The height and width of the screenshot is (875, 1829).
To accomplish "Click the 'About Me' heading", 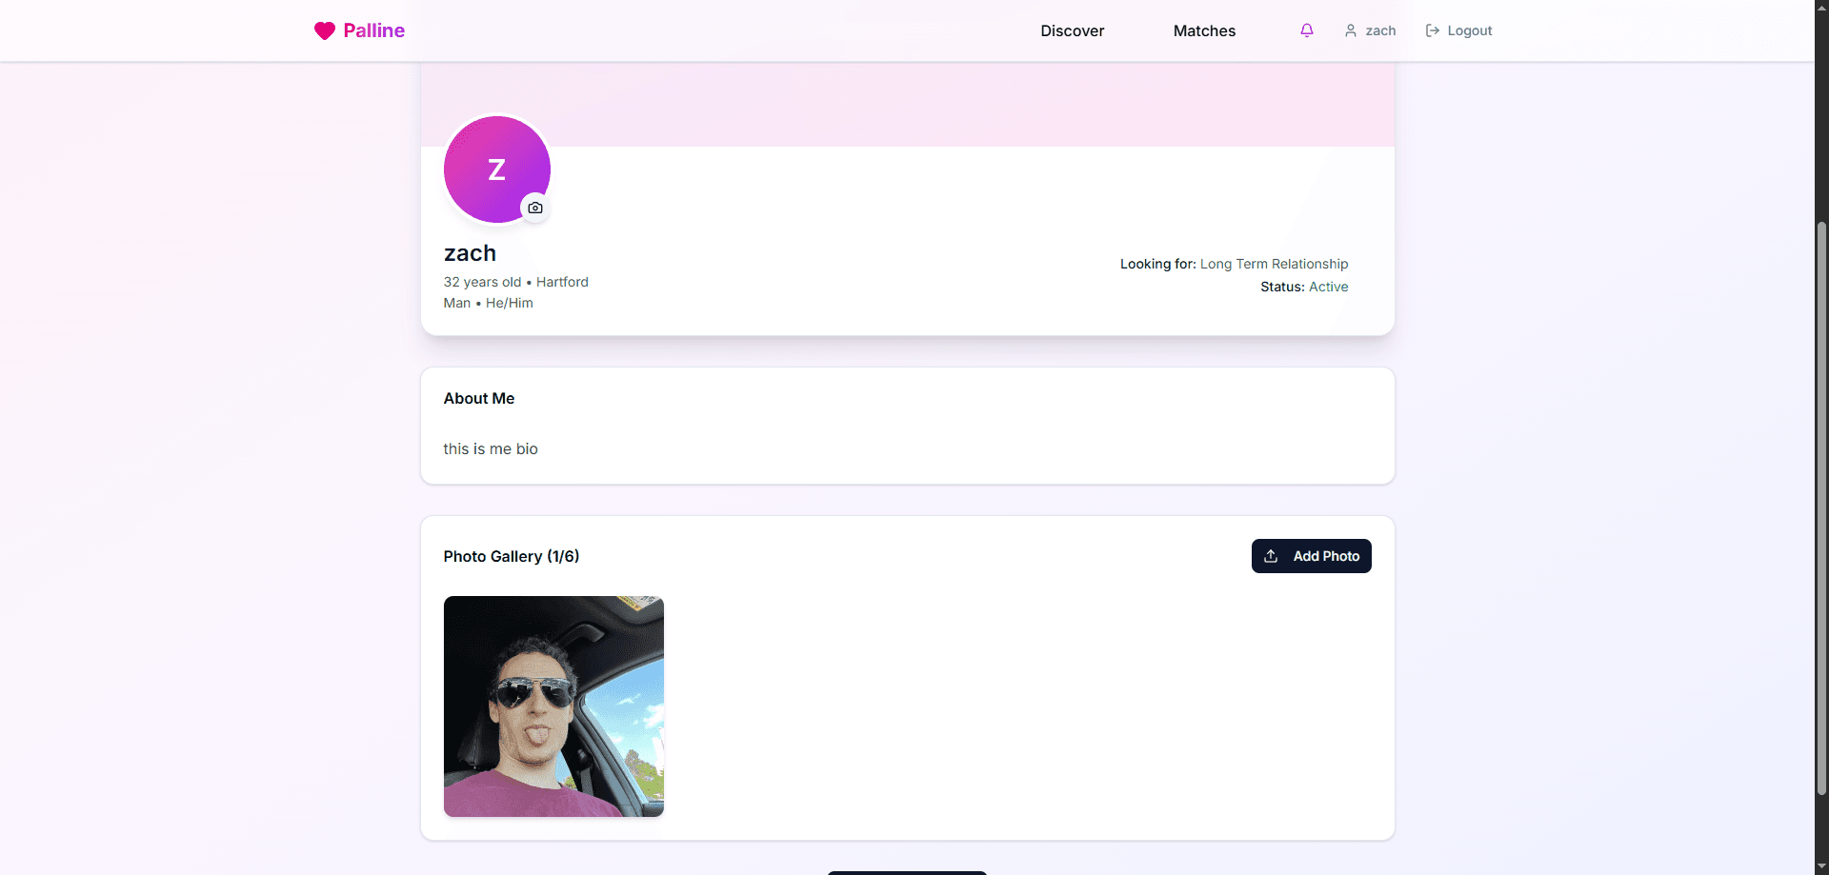I will point(478,398).
